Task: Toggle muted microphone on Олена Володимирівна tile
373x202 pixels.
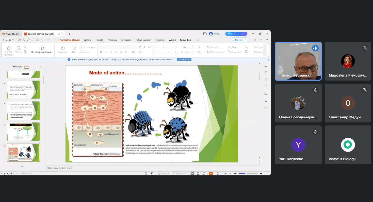Action: (x=315, y=90)
